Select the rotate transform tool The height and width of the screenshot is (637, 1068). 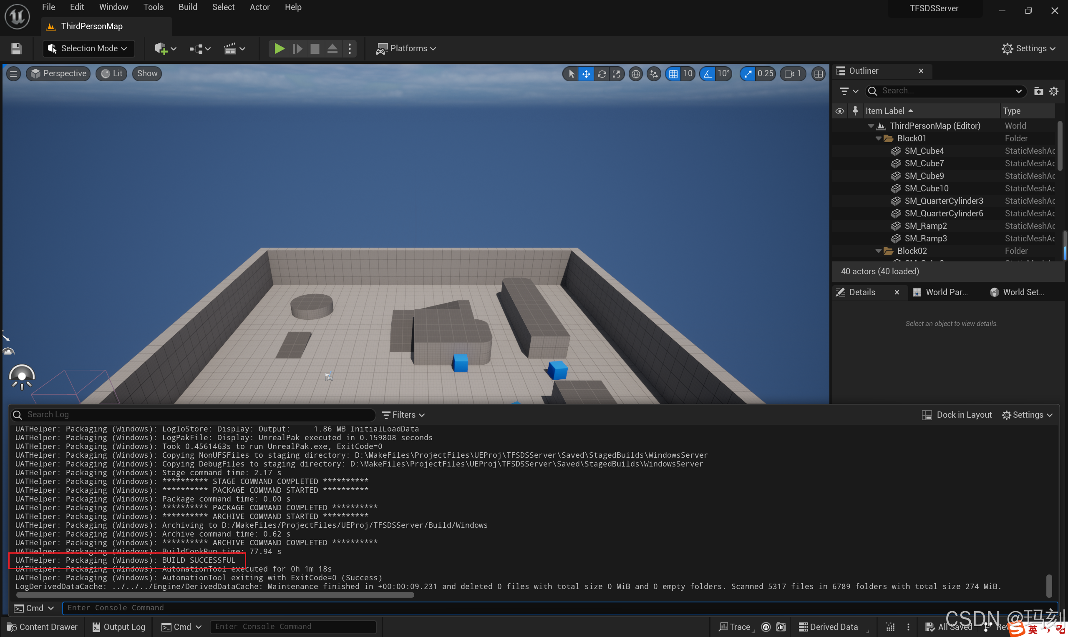tap(602, 74)
